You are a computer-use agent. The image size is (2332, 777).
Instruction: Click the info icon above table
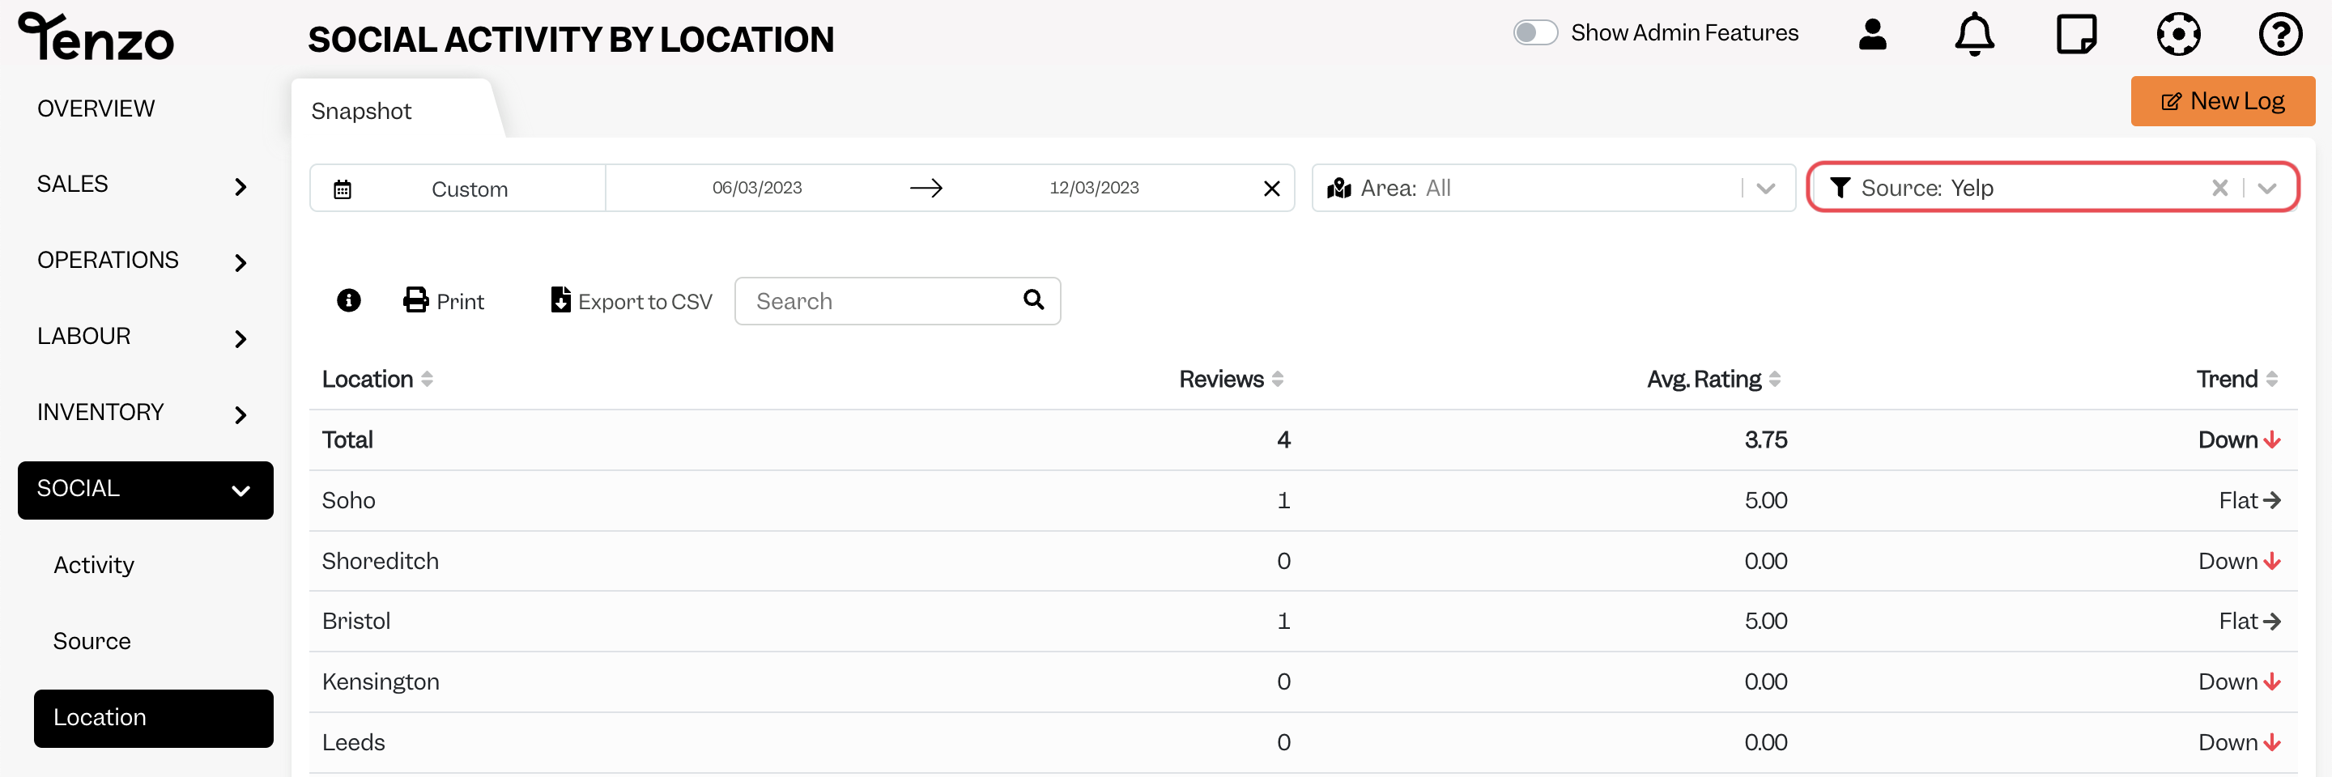(348, 300)
